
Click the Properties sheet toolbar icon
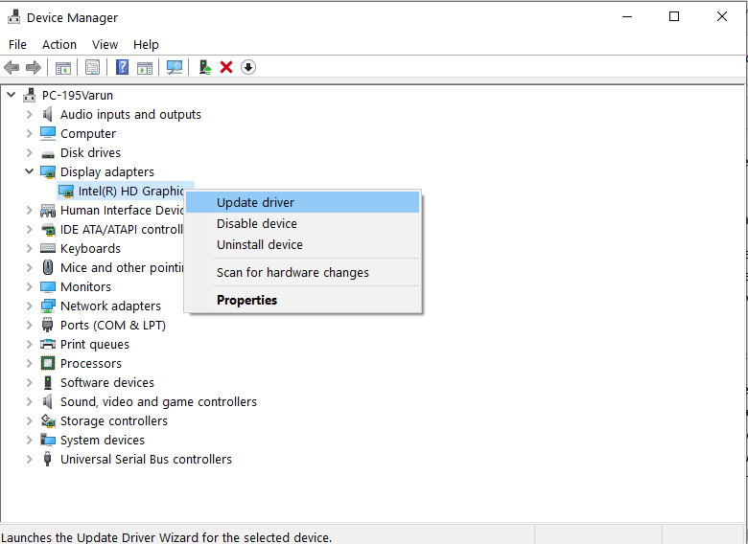(x=93, y=67)
